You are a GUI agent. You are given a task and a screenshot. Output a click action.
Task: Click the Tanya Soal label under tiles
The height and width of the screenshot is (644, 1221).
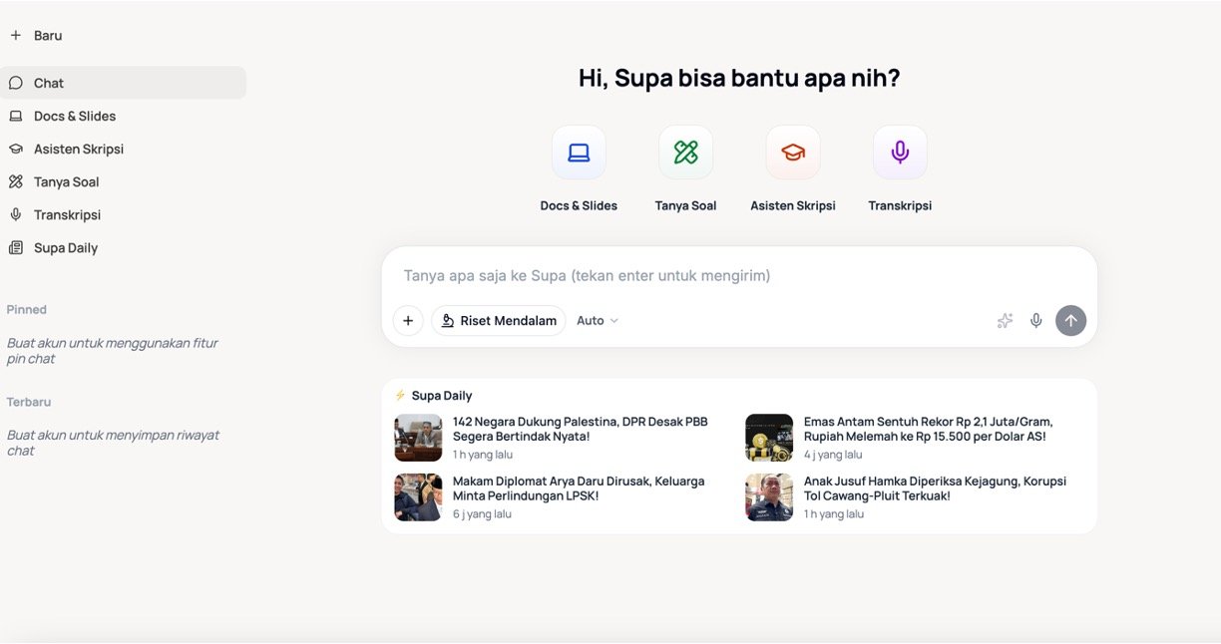pyautogui.click(x=685, y=205)
